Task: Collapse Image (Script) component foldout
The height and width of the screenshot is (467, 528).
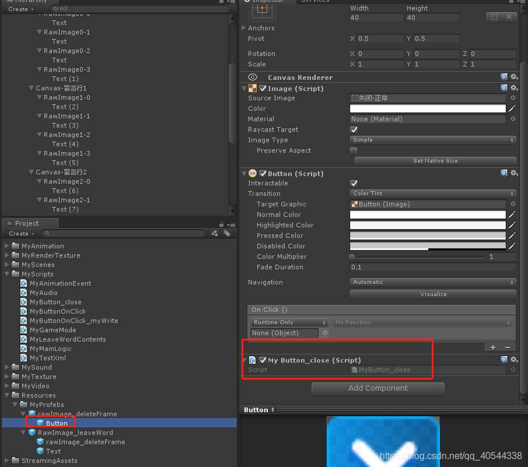Action: pos(244,89)
